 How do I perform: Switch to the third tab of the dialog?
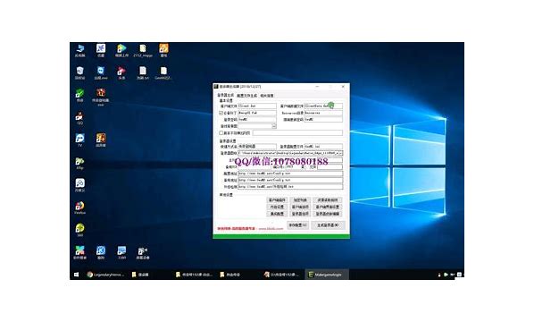pos(267,96)
